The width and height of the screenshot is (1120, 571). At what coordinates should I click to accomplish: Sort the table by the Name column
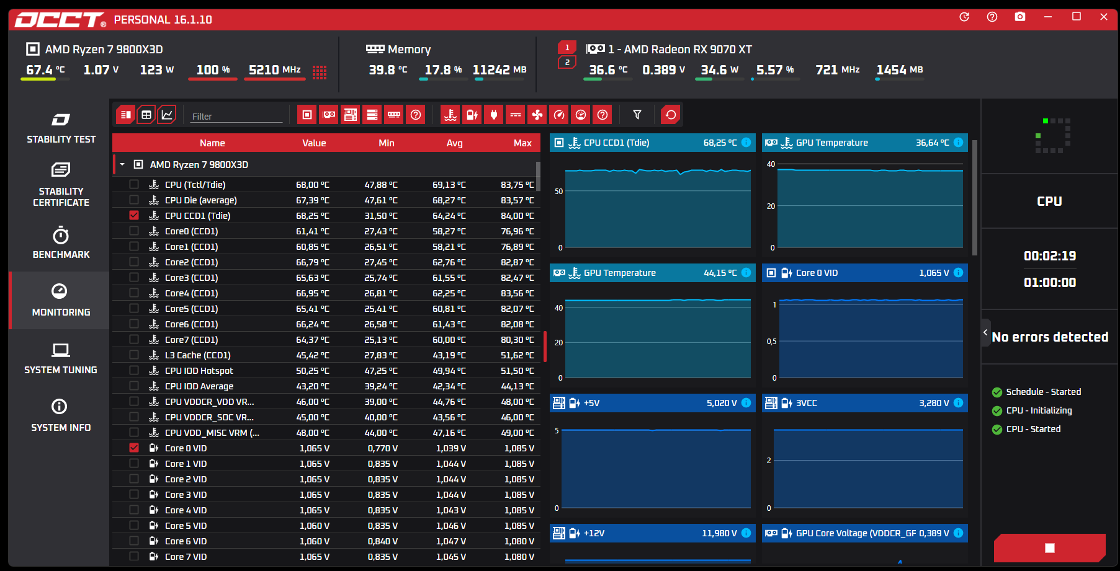click(212, 143)
